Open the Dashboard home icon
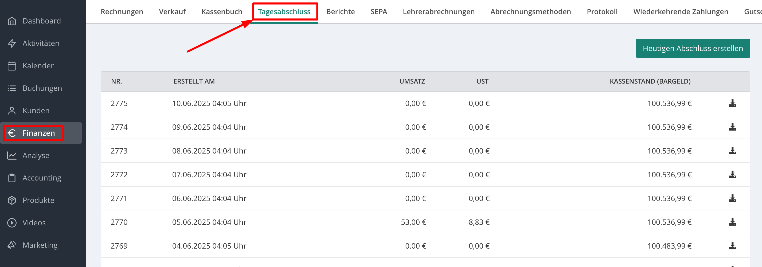Viewport: 762px width, 267px height. click(x=12, y=21)
